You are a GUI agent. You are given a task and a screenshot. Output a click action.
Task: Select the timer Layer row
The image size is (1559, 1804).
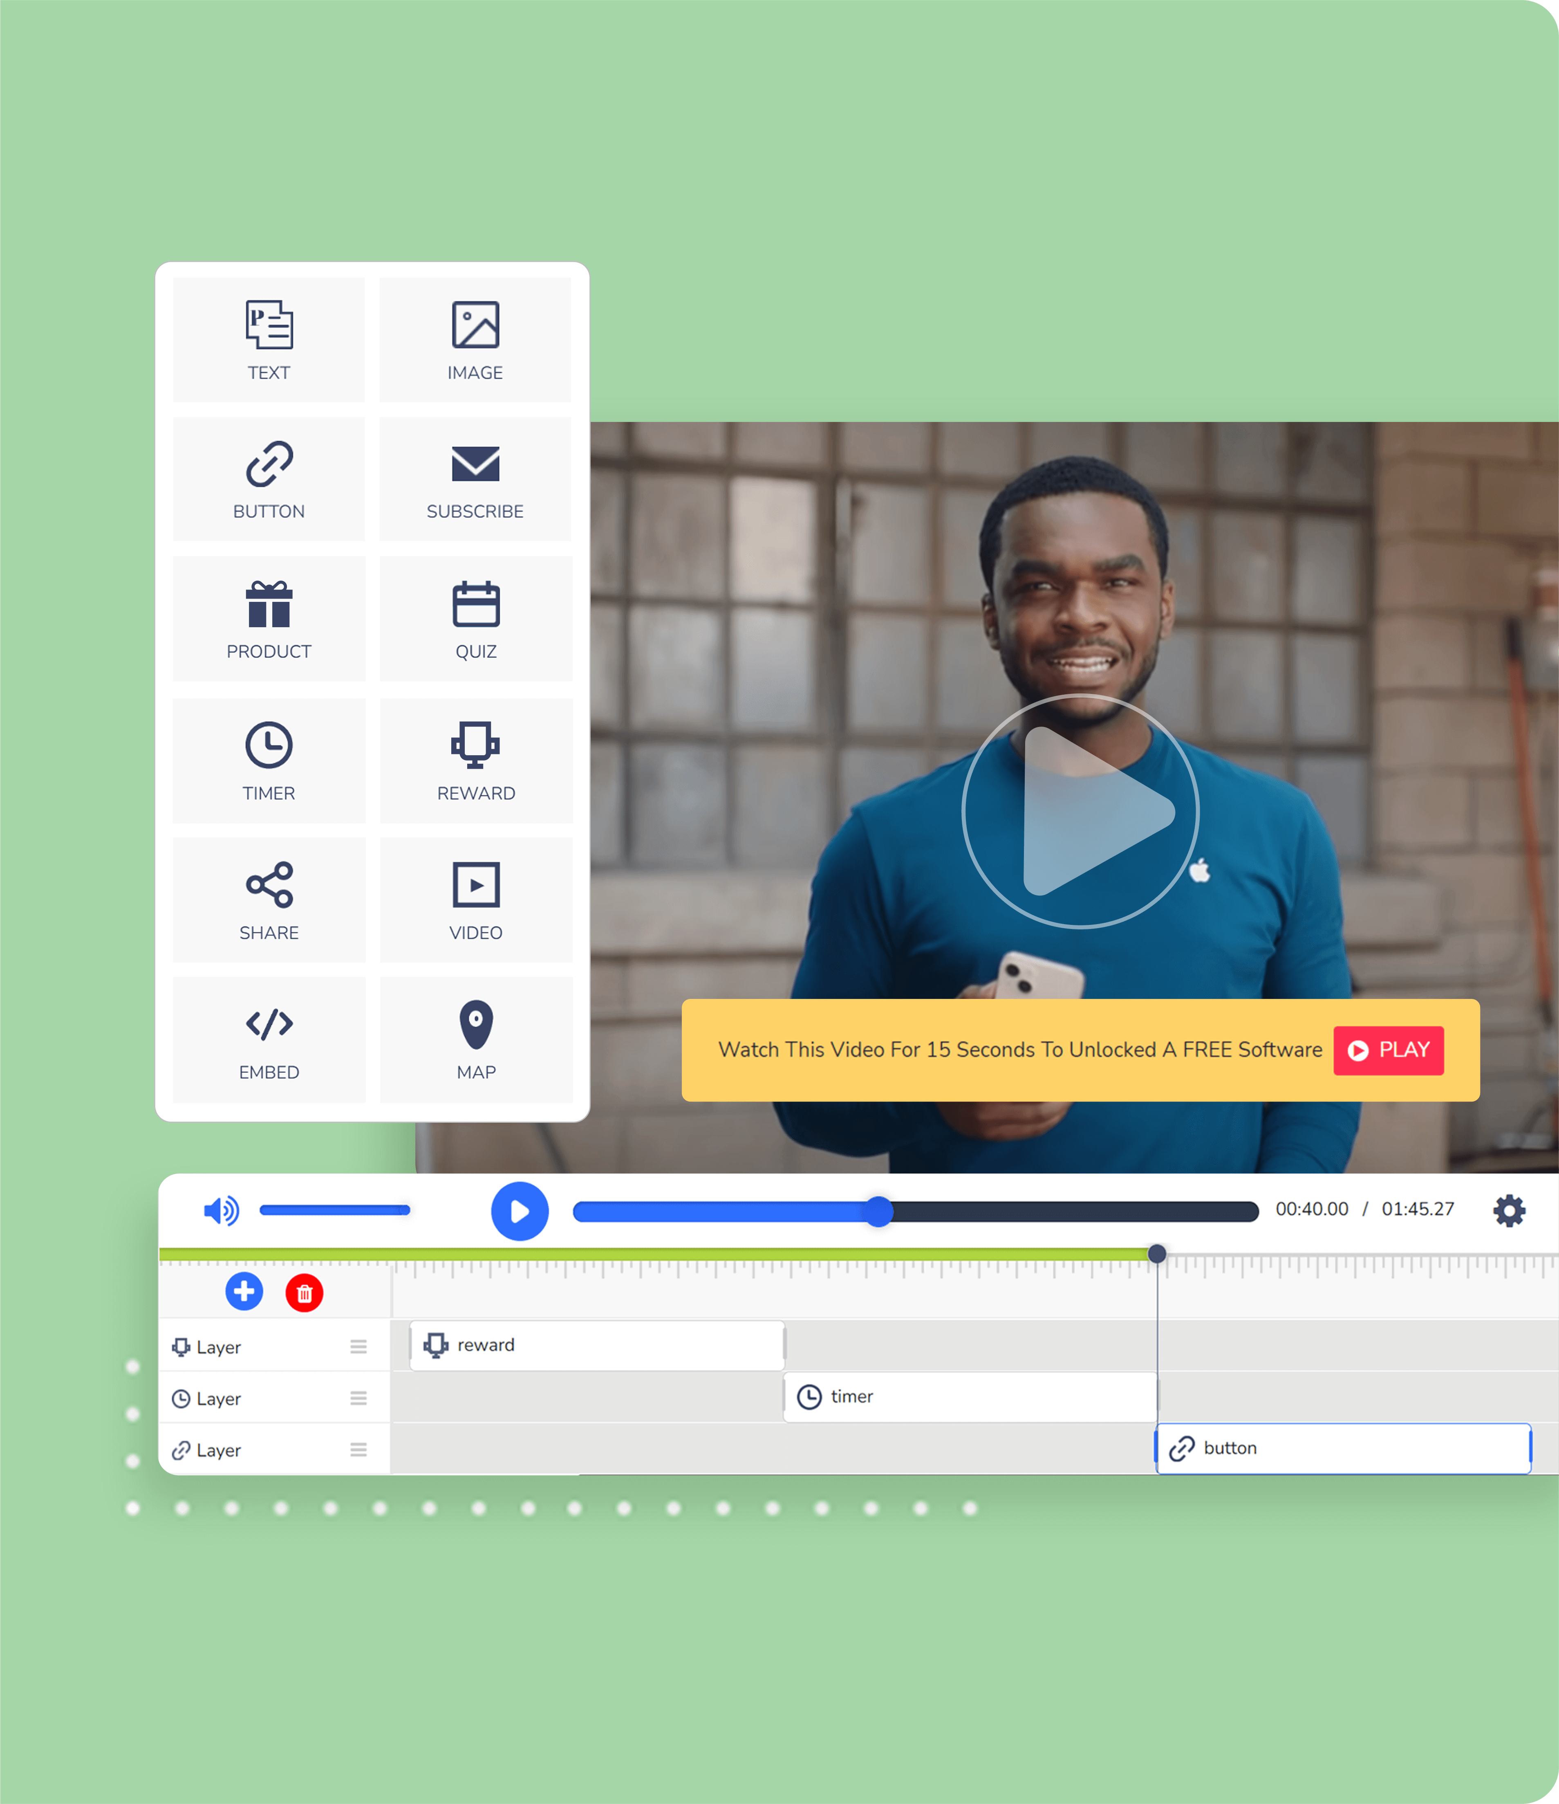coord(275,1398)
